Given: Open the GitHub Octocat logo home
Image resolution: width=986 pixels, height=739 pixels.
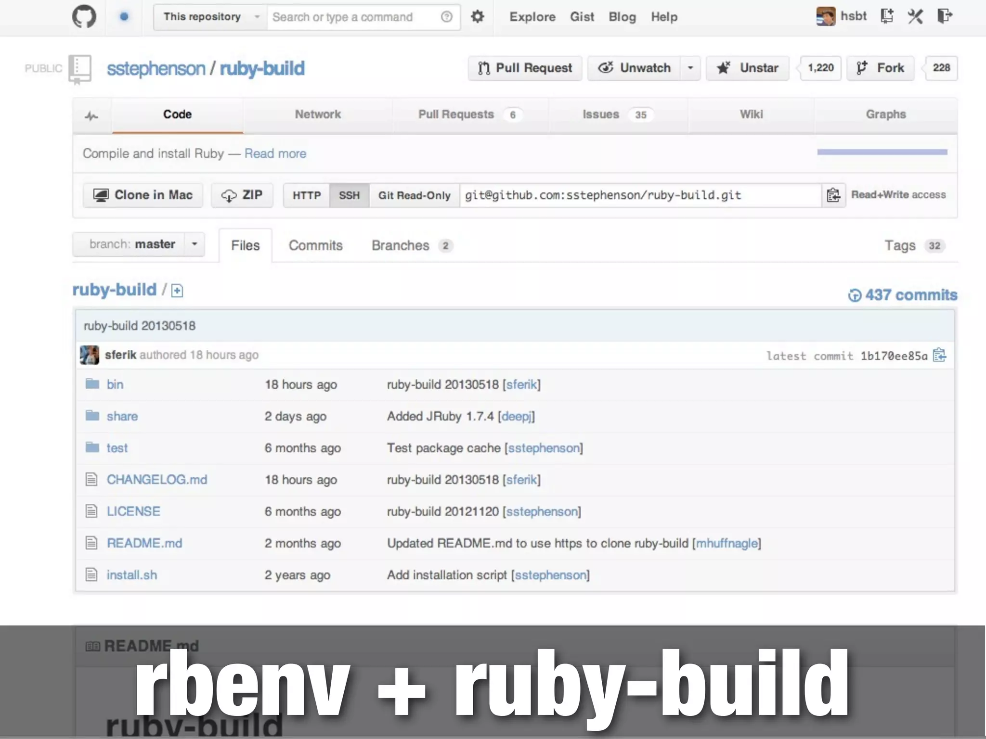Looking at the screenshot, I should coord(84,17).
